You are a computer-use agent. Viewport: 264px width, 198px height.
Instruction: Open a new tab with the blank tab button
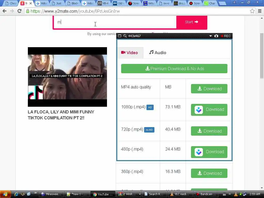tap(222, 3)
